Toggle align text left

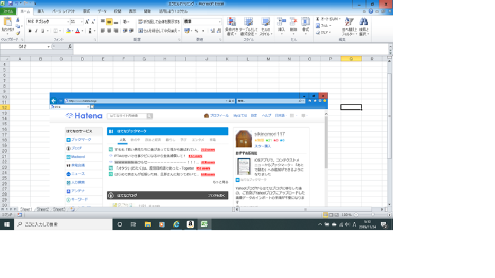[x=103, y=31]
